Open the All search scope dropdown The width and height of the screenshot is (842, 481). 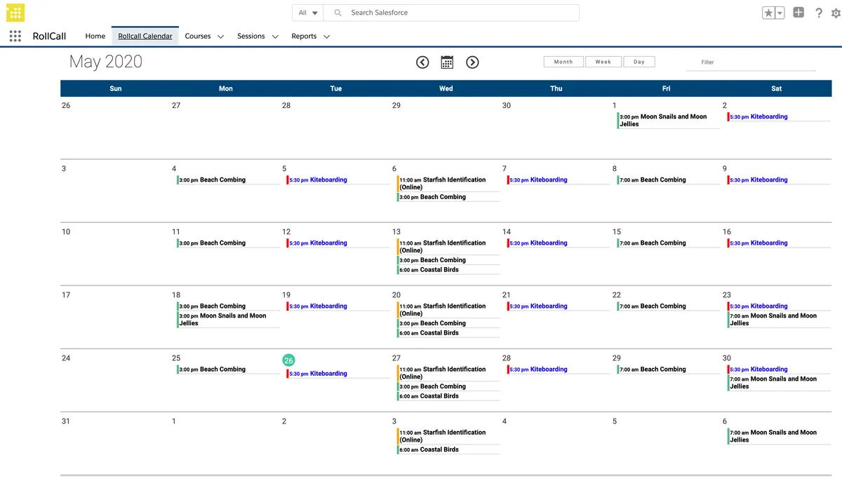pos(307,13)
